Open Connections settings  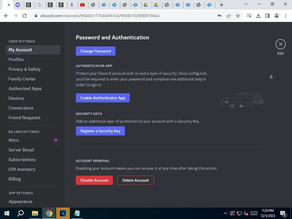[x=33, y=108]
